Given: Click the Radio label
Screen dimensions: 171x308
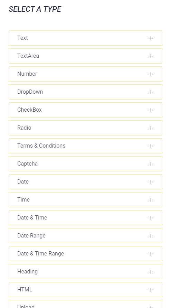Looking at the screenshot, I should pos(24,128).
